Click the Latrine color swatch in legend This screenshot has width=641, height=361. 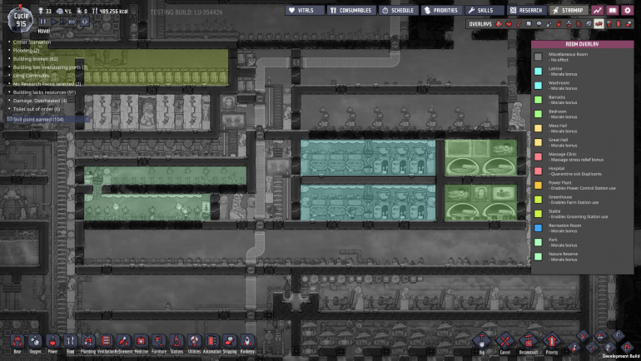pyautogui.click(x=539, y=71)
